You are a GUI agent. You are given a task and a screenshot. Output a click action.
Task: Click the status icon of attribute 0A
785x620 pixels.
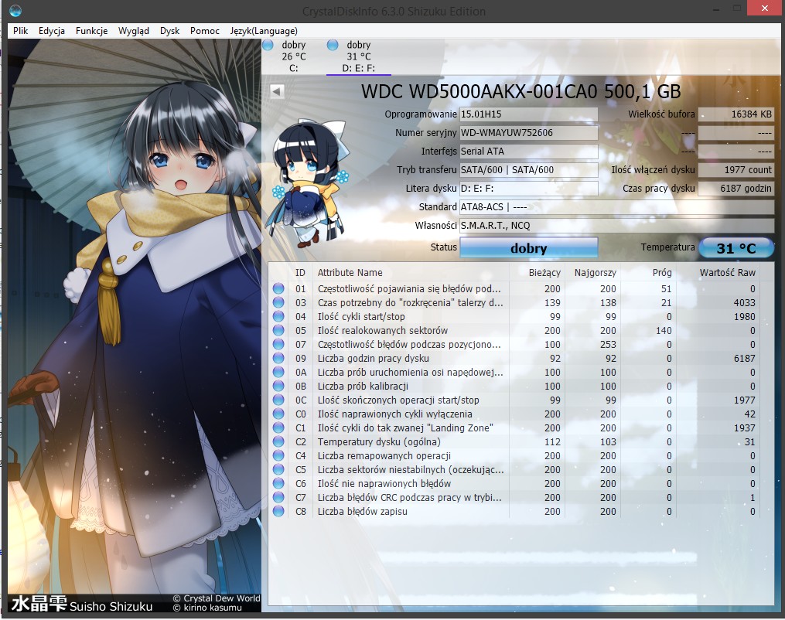(278, 373)
